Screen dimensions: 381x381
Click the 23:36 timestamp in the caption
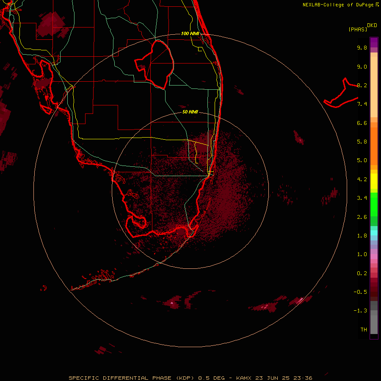pos(304,378)
